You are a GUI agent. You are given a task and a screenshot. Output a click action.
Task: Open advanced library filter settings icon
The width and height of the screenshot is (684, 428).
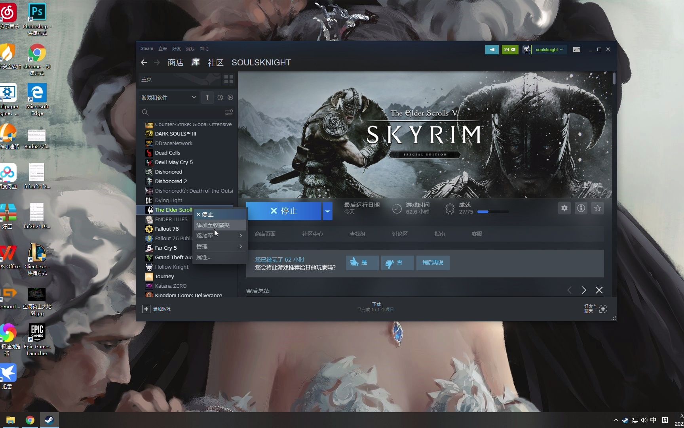[229, 113]
